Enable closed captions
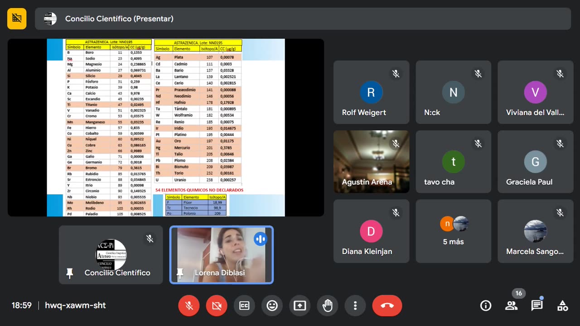The image size is (580, 326). (x=244, y=306)
